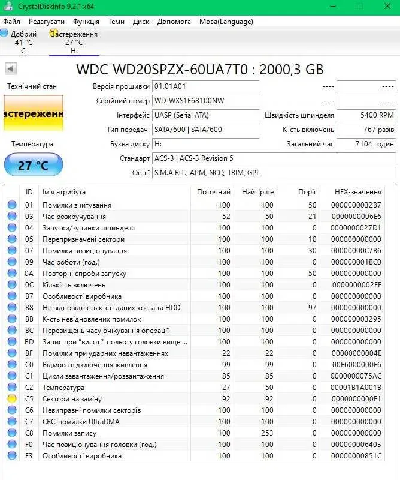
Task: Click the worst value 253 for Помилки запису
Action: pos(267,433)
